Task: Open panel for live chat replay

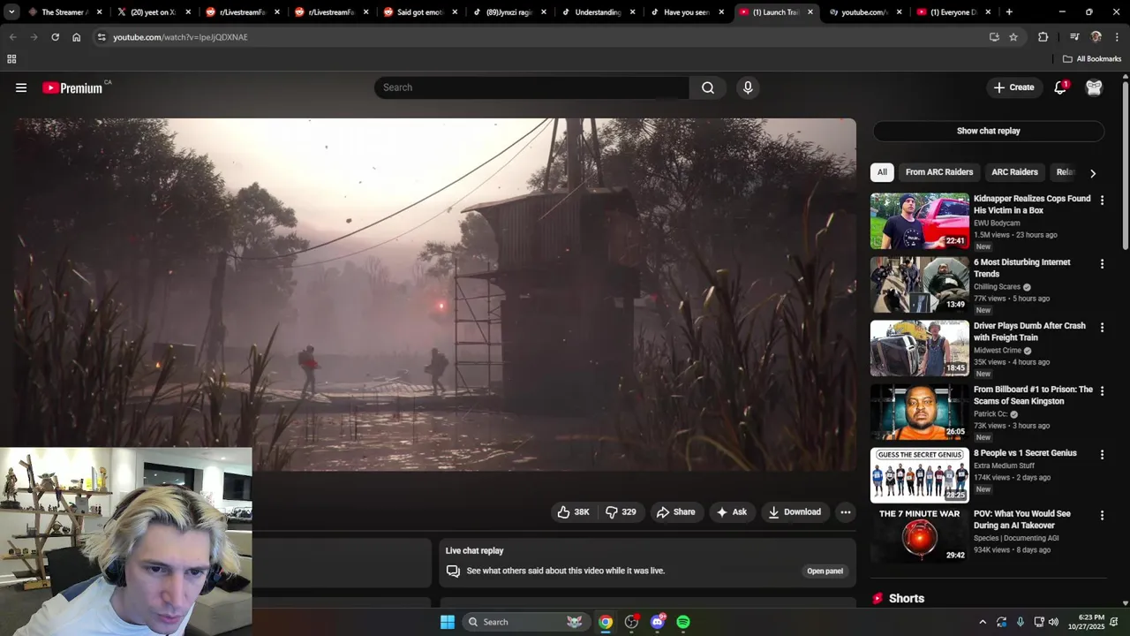Action: coord(825,572)
